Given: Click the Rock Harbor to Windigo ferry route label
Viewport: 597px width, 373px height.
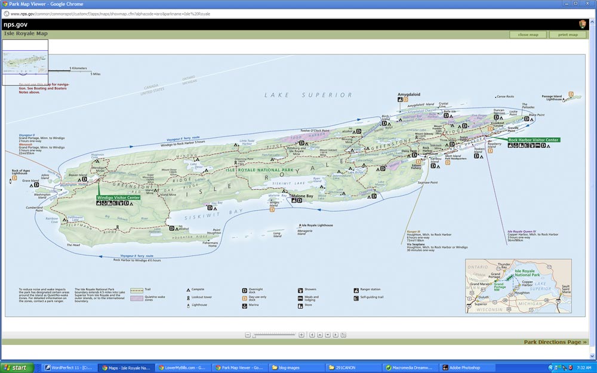Looking at the screenshot, I should click(x=137, y=260).
